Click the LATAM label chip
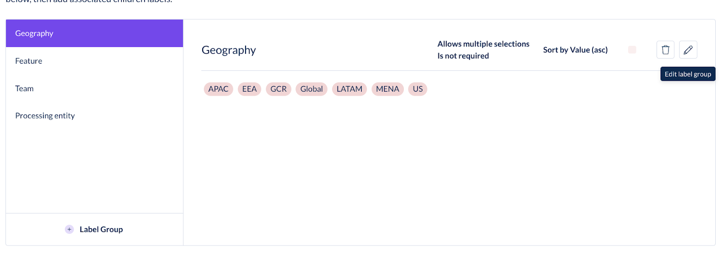Image resolution: width=722 pixels, height=264 pixels. (x=349, y=89)
